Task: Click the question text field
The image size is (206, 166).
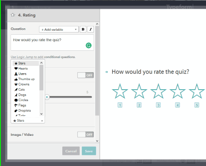Action: (x=52, y=43)
